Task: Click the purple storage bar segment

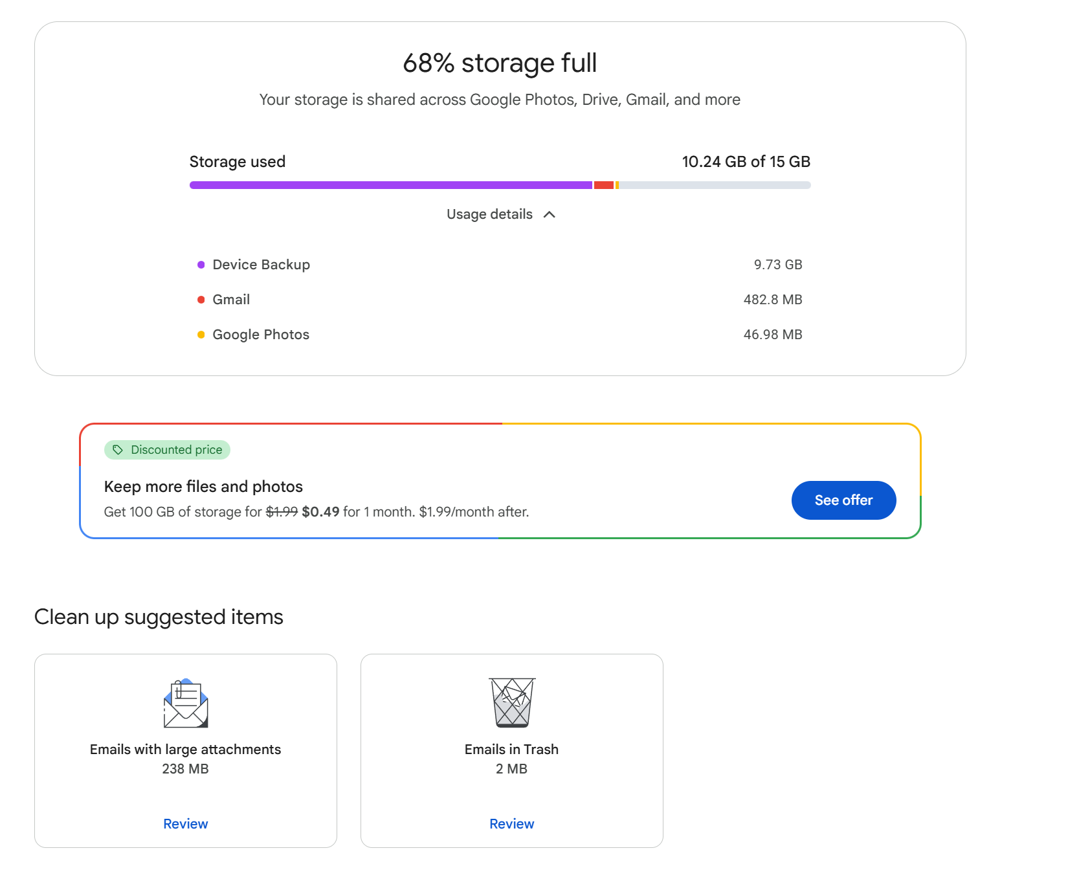Action: pyautogui.click(x=390, y=185)
